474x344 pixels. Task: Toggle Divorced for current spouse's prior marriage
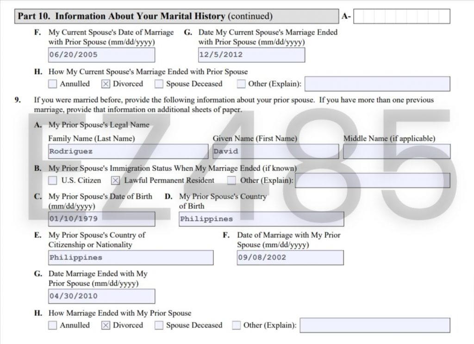(106, 84)
